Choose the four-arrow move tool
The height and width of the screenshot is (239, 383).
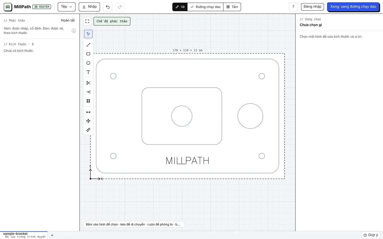88,121
